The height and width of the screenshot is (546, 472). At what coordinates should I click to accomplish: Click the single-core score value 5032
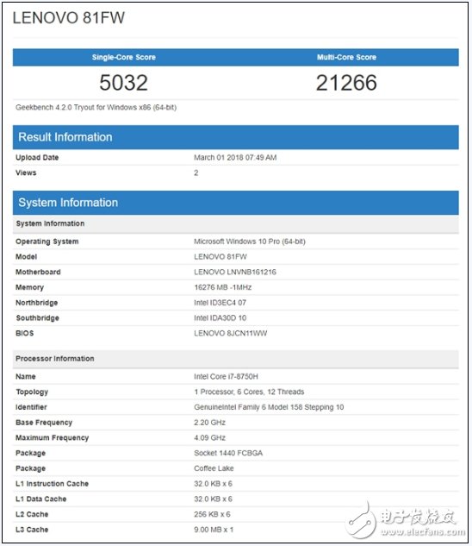click(x=123, y=83)
